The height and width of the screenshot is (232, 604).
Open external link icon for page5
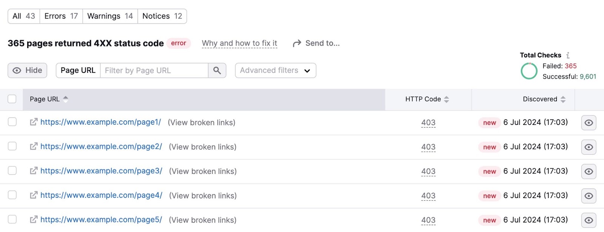[x=34, y=219]
